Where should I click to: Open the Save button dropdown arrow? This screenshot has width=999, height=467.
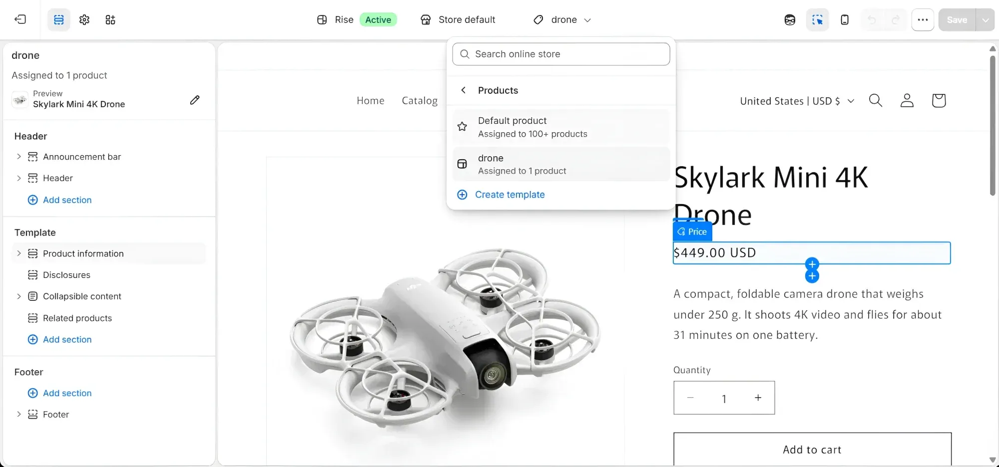pos(985,20)
